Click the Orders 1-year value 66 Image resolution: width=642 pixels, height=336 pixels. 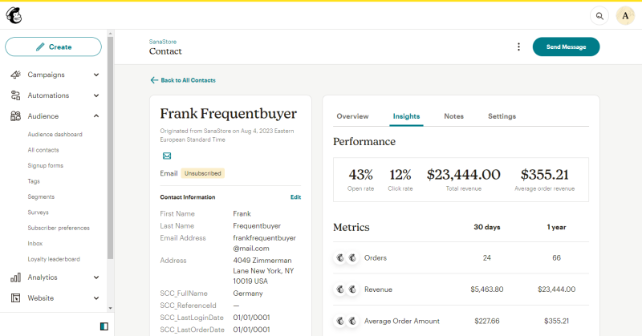[x=556, y=258]
